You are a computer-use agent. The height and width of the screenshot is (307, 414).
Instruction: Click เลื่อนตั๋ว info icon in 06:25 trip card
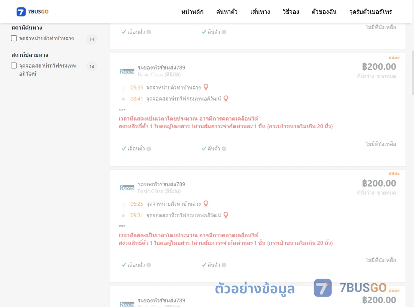point(149,265)
